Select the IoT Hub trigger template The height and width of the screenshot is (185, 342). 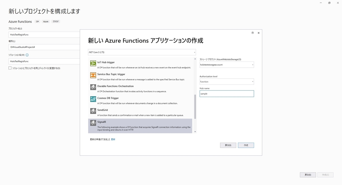[141, 64]
